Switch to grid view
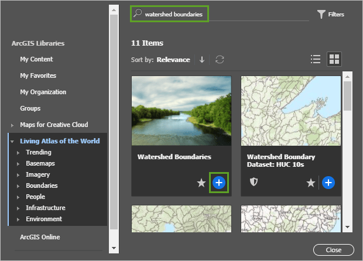Viewport: 363px width, 261px height. pyautogui.click(x=334, y=59)
